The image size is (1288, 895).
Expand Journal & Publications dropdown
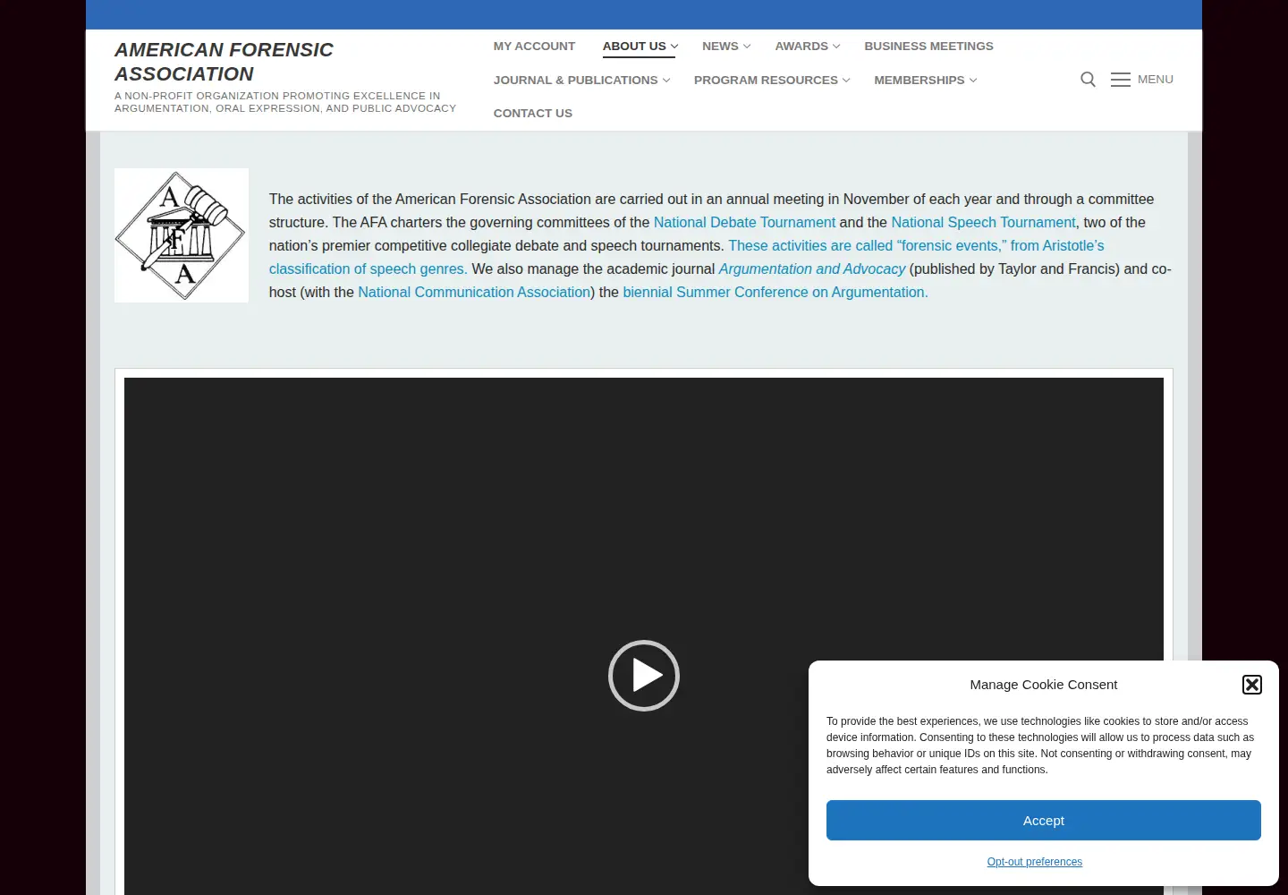pos(581,81)
